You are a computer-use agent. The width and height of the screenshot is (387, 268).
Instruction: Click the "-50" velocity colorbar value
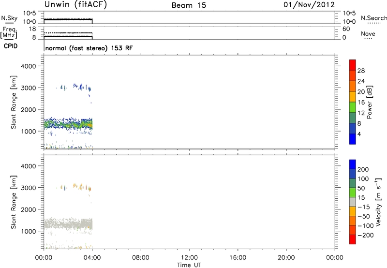364,216
